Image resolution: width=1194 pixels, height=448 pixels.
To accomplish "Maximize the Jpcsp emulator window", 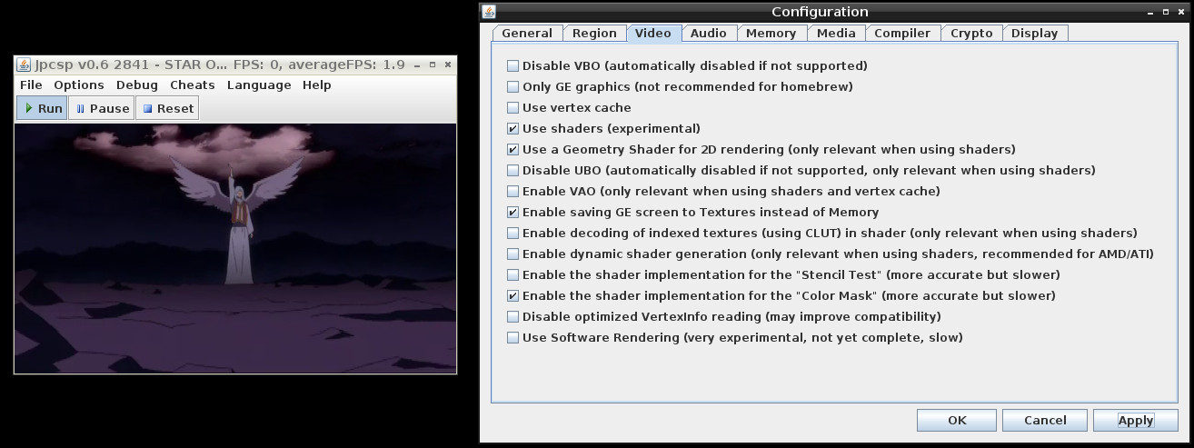I will point(433,65).
